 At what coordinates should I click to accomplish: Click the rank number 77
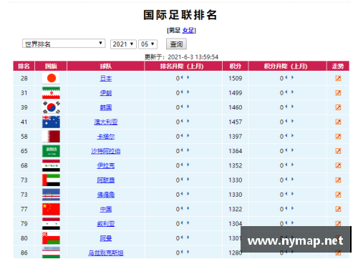[x=24, y=210]
